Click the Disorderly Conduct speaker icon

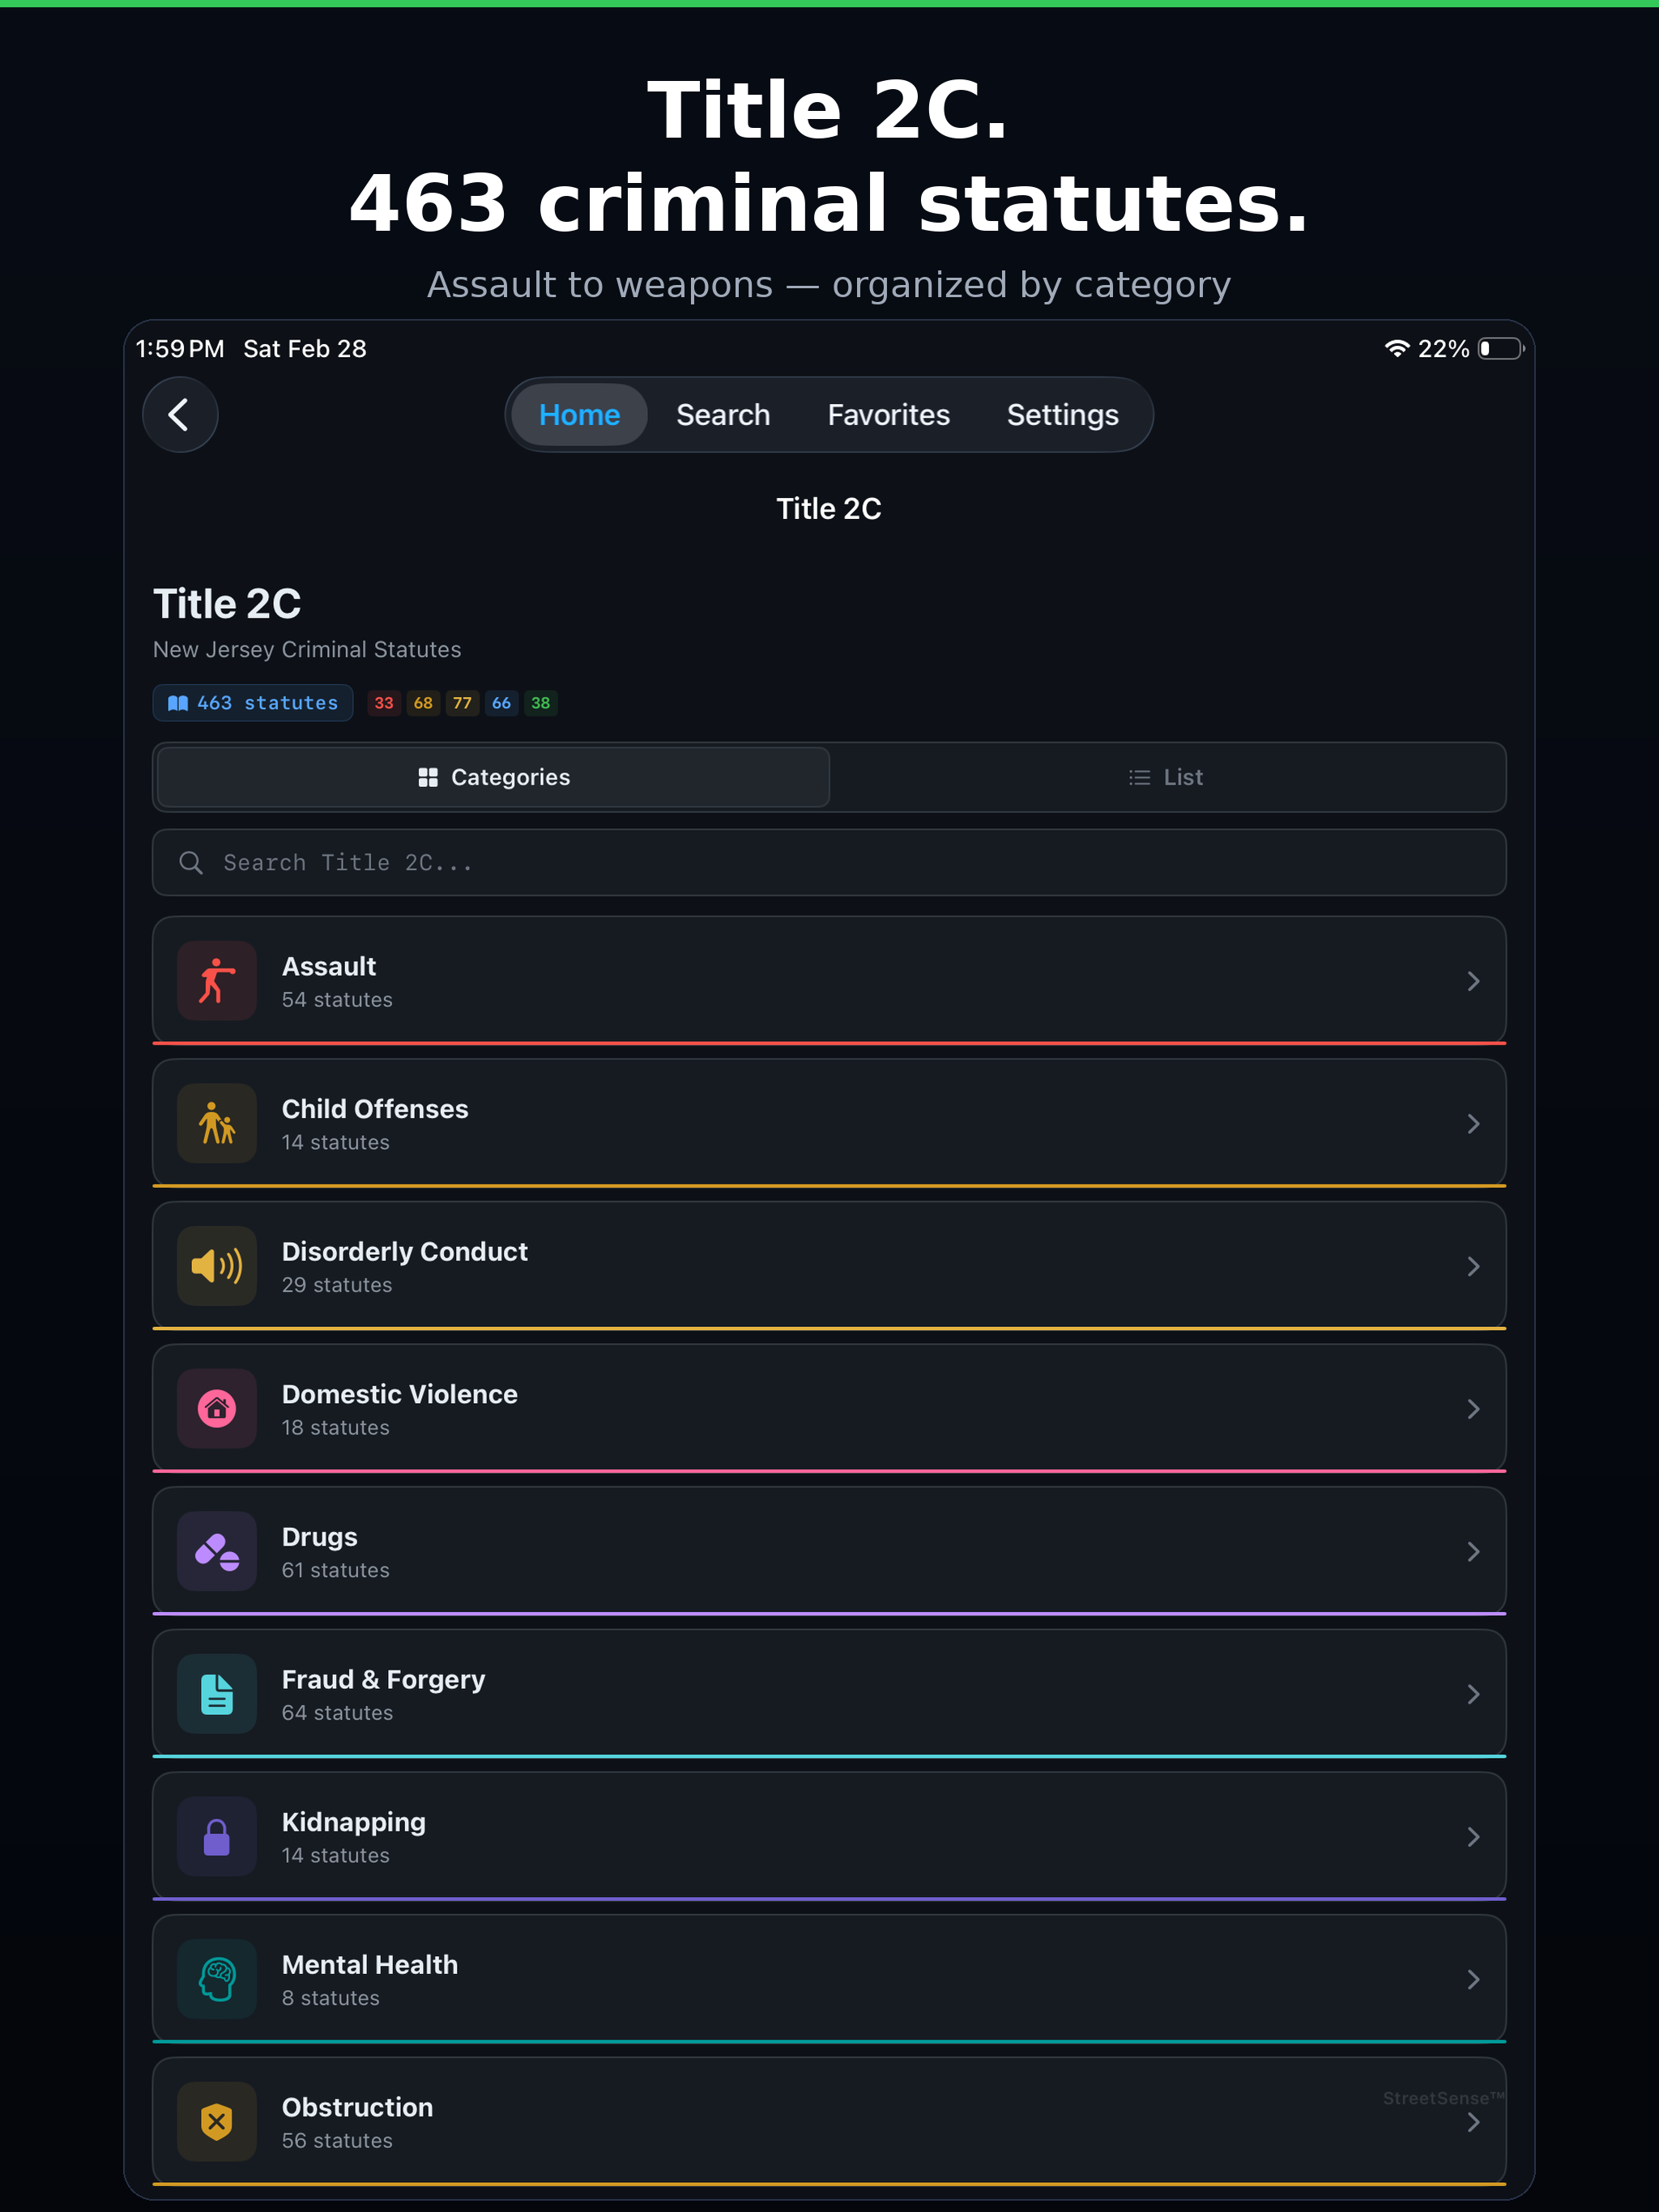(x=217, y=1266)
